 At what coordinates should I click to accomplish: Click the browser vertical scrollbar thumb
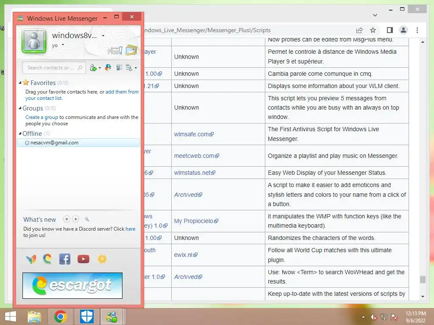423,279
